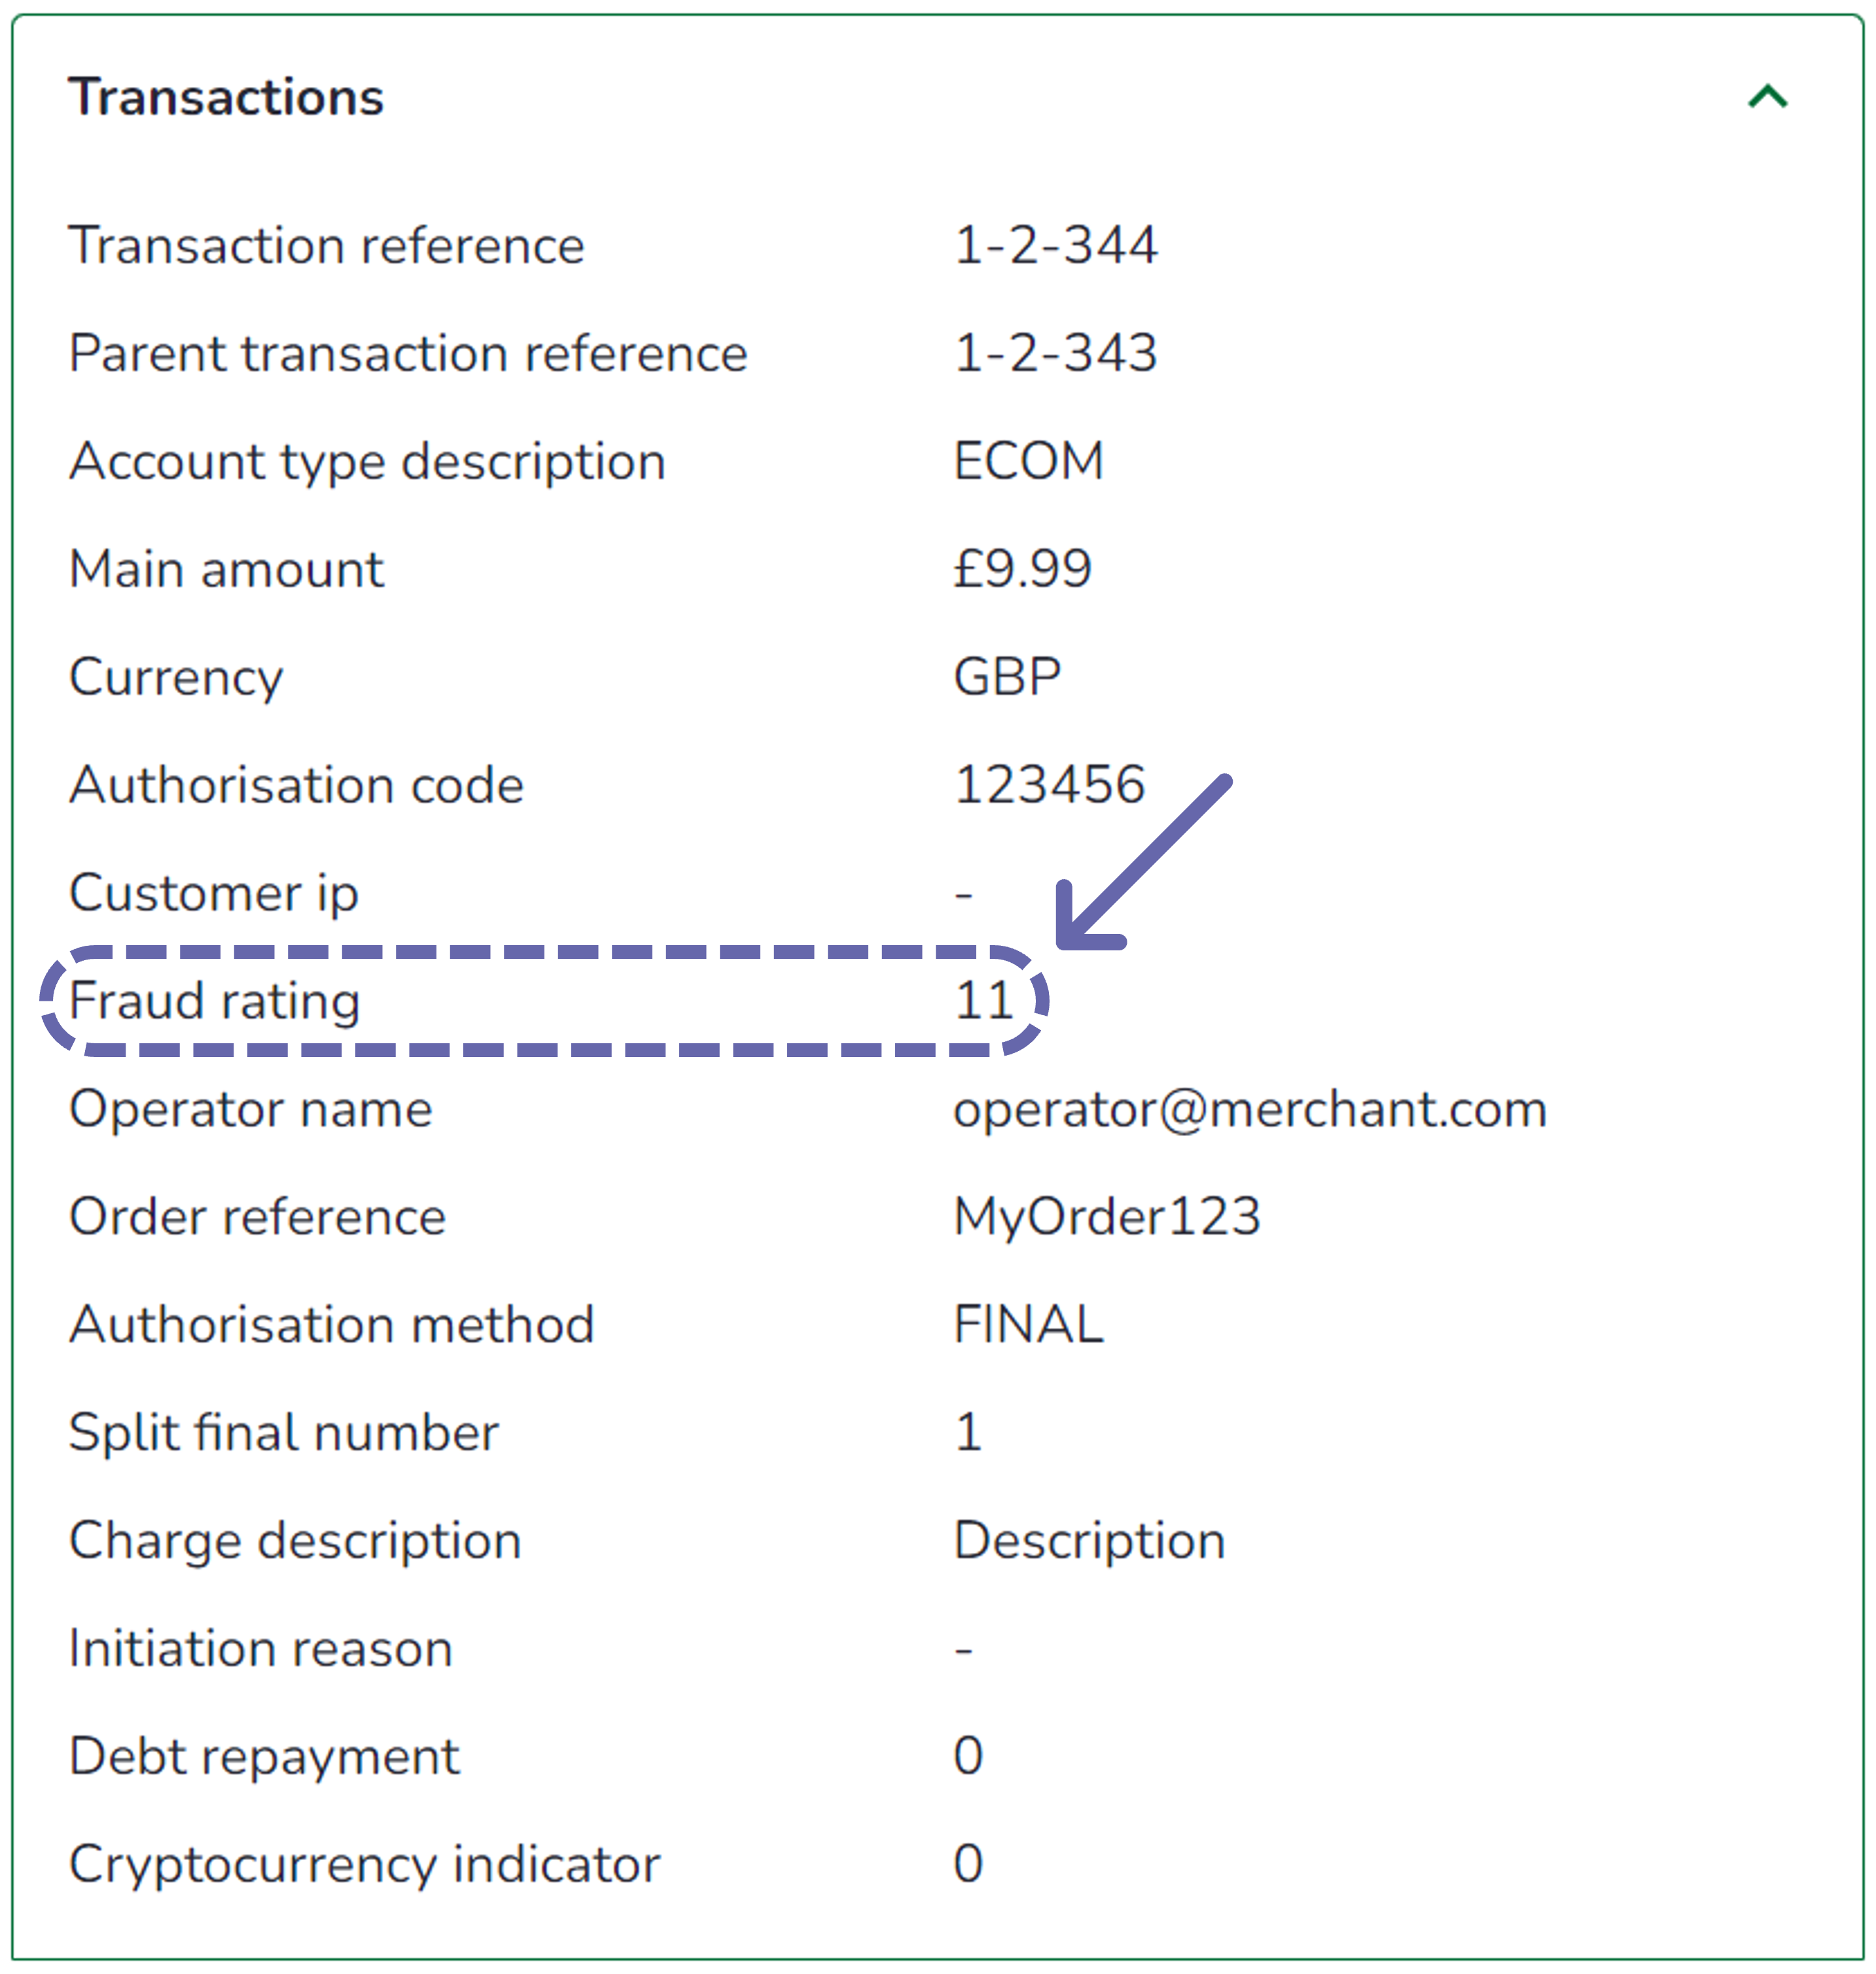Click parent transaction reference 1-2-343

tap(1055, 353)
